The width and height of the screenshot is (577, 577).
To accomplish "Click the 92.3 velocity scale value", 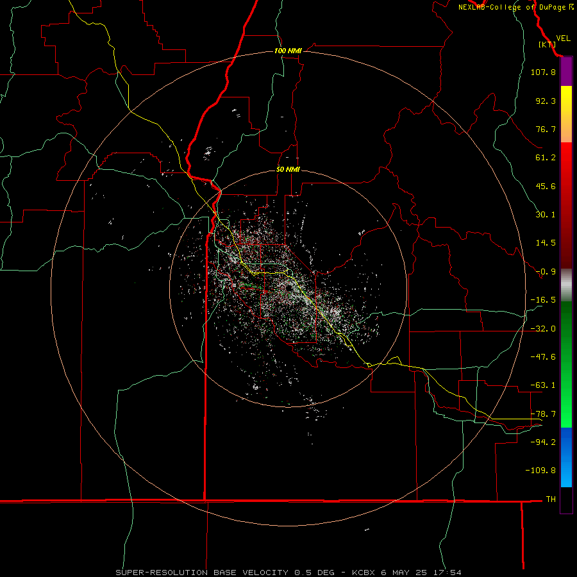I will (x=546, y=101).
